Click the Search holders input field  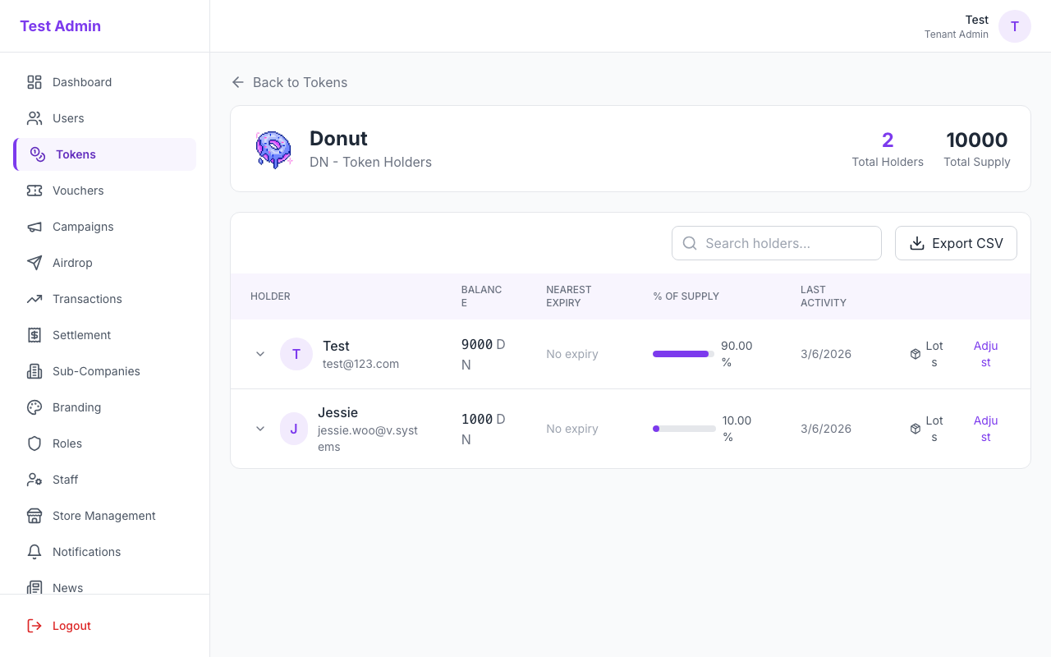(776, 243)
